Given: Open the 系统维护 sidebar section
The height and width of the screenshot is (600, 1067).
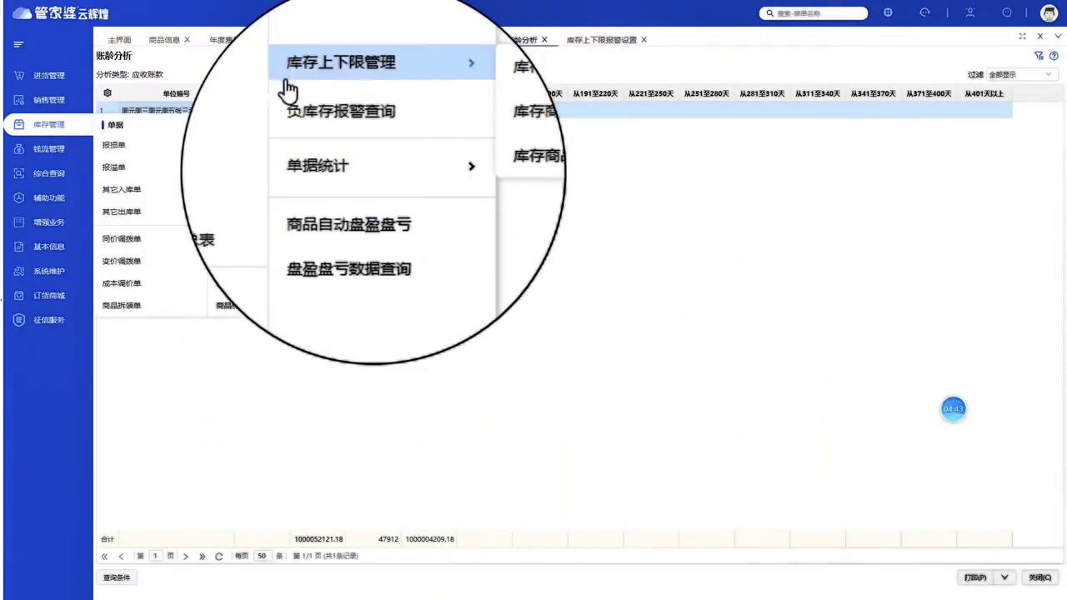Looking at the screenshot, I should pyautogui.click(x=48, y=270).
